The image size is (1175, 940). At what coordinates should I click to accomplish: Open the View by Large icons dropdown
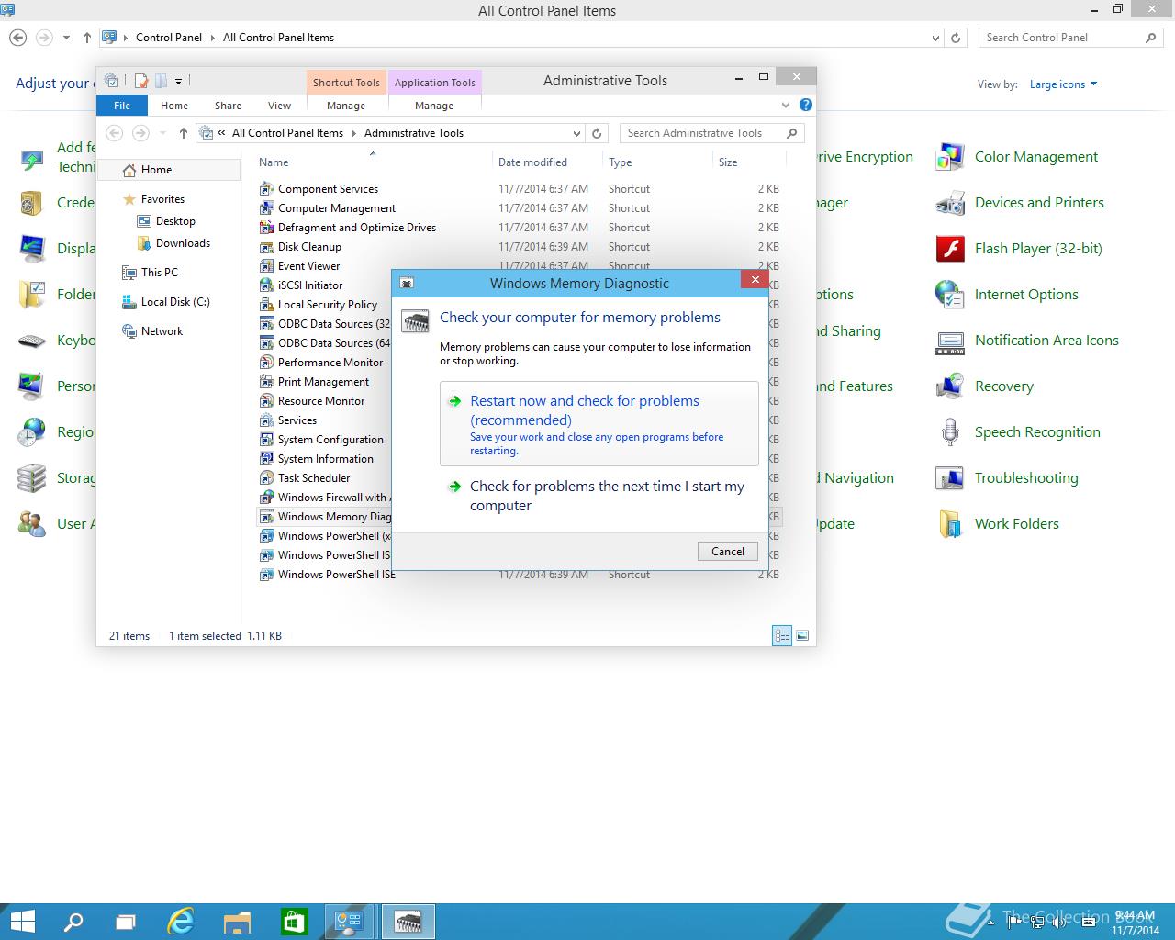pyautogui.click(x=1063, y=84)
